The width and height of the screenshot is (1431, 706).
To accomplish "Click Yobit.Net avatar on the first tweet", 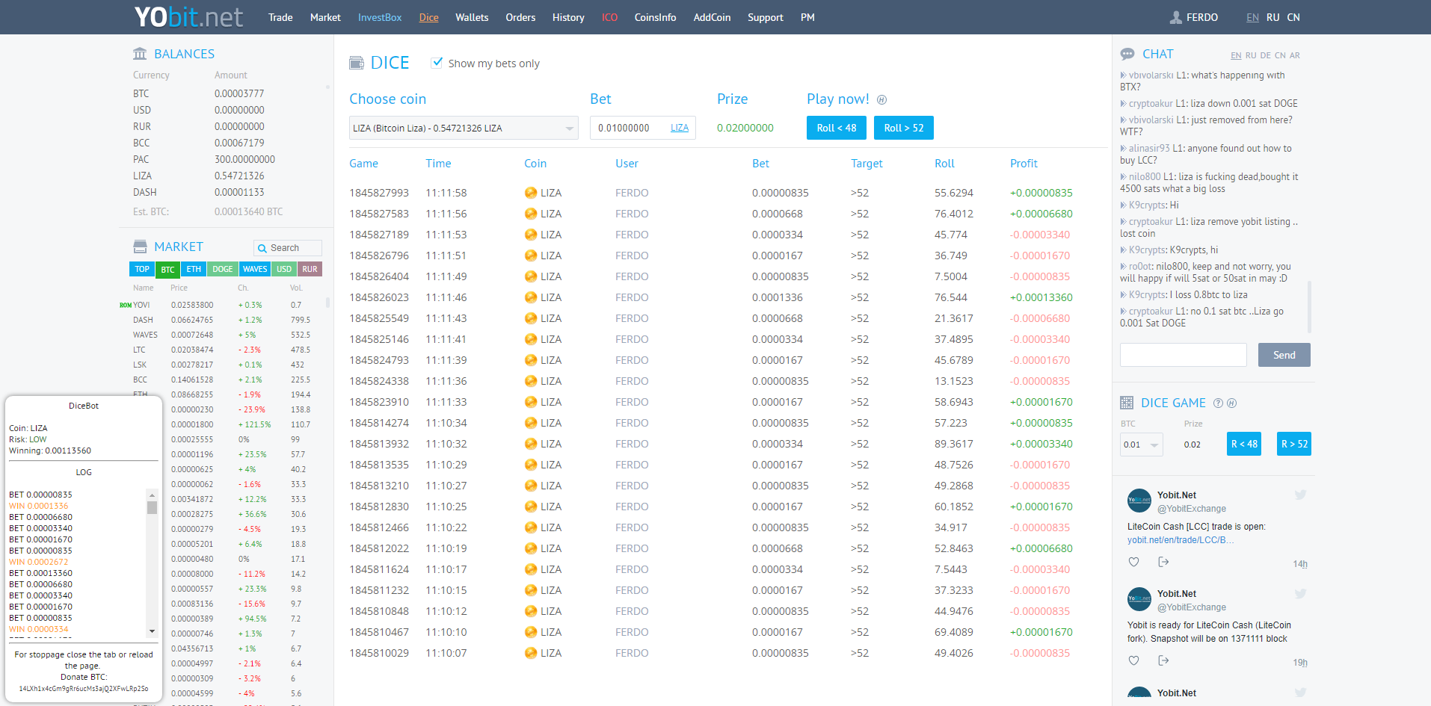I will pos(1139,501).
